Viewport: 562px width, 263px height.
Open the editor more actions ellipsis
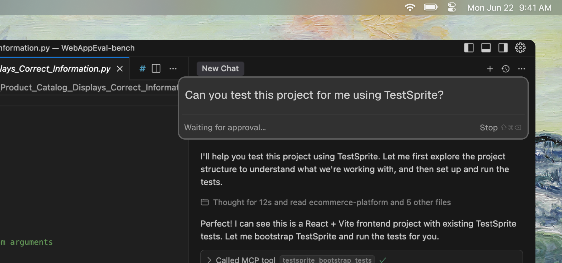(x=173, y=69)
